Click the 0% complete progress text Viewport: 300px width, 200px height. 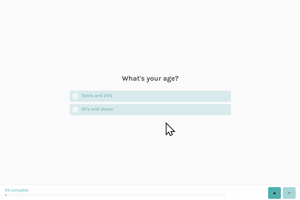tap(17, 190)
